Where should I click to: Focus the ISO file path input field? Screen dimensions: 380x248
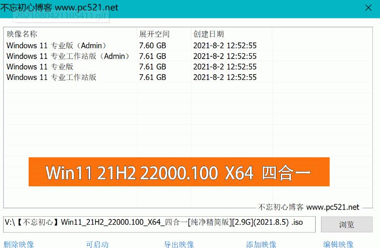[x=159, y=224]
